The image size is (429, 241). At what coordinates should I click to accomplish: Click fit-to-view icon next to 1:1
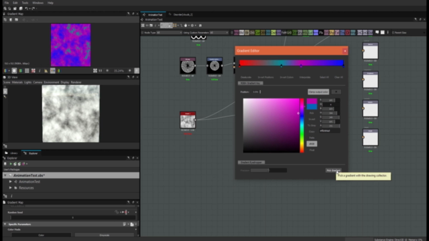[95, 71]
